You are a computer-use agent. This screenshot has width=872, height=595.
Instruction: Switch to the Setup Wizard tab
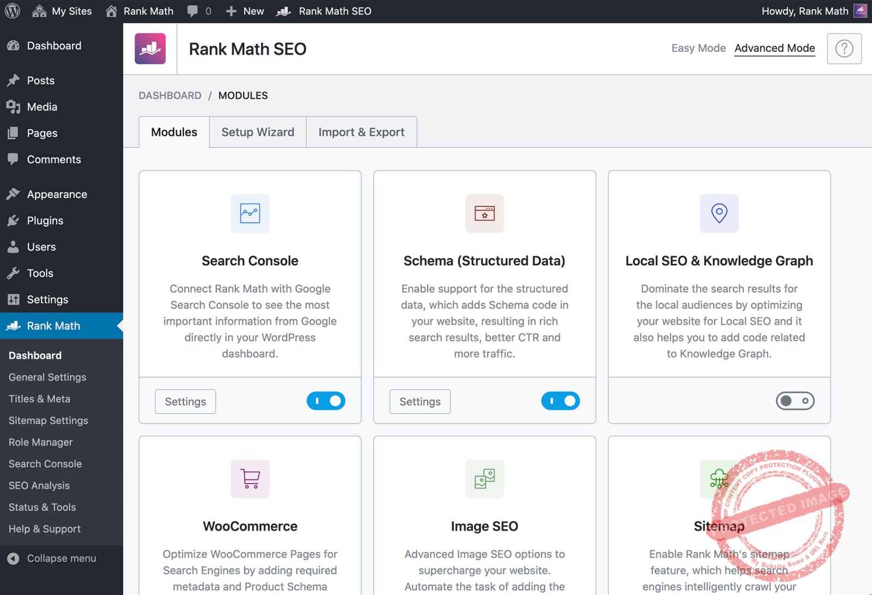click(x=258, y=132)
